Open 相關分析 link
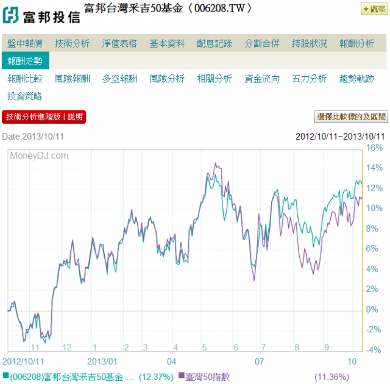 214,79
